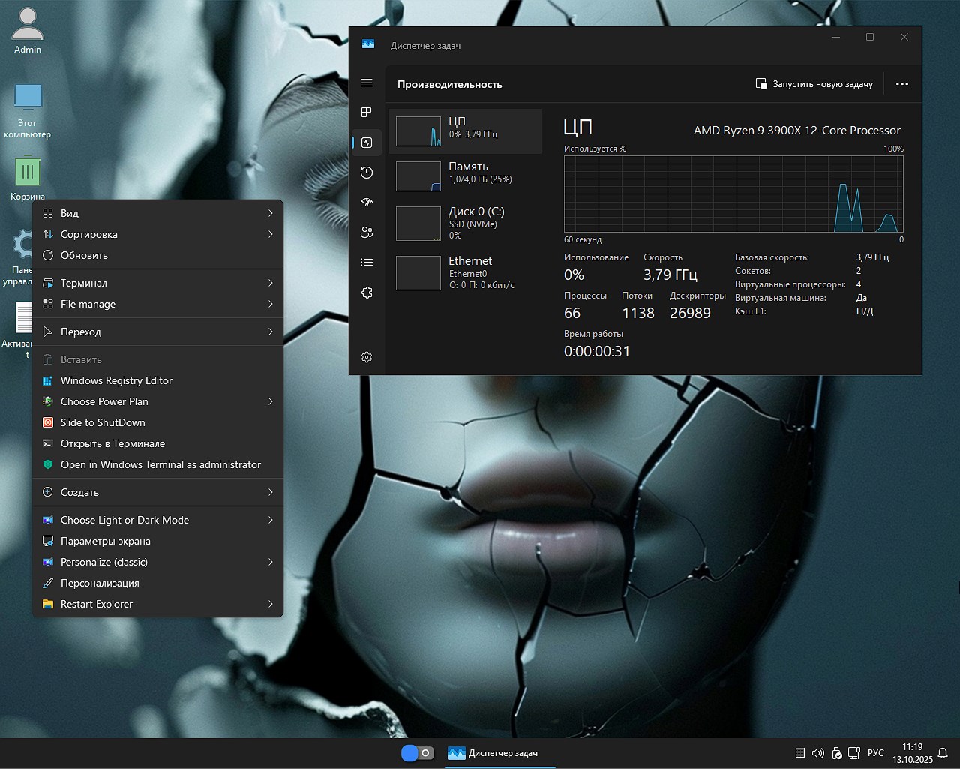Open the three-dot more options button
The height and width of the screenshot is (769, 960).
point(902,84)
